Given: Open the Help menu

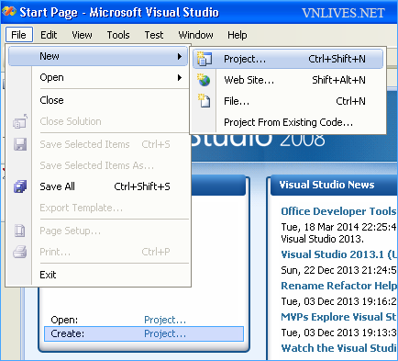Looking at the screenshot, I should (x=238, y=35).
